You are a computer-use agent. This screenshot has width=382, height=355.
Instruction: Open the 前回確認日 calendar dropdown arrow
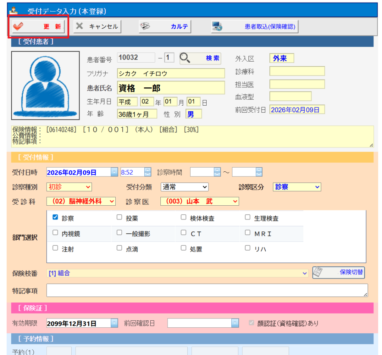coord(235,323)
